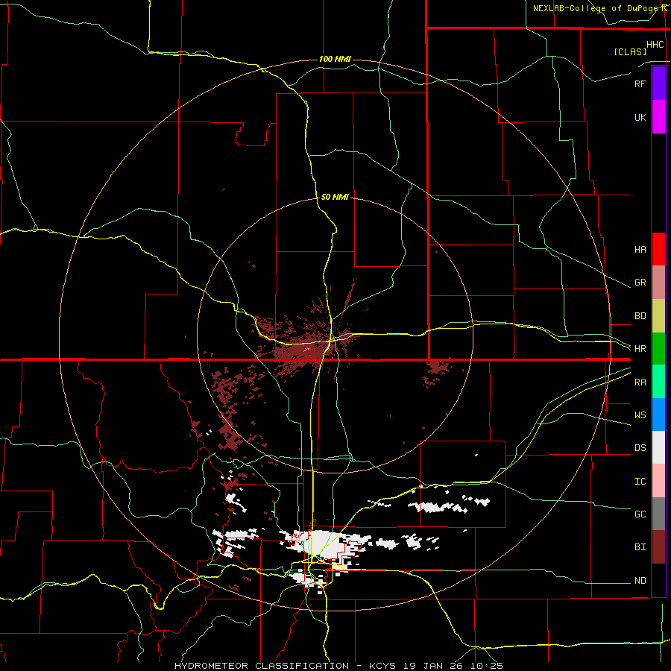Click the blue WS legend swatch
The height and width of the screenshot is (671, 671).
[658, 415]
